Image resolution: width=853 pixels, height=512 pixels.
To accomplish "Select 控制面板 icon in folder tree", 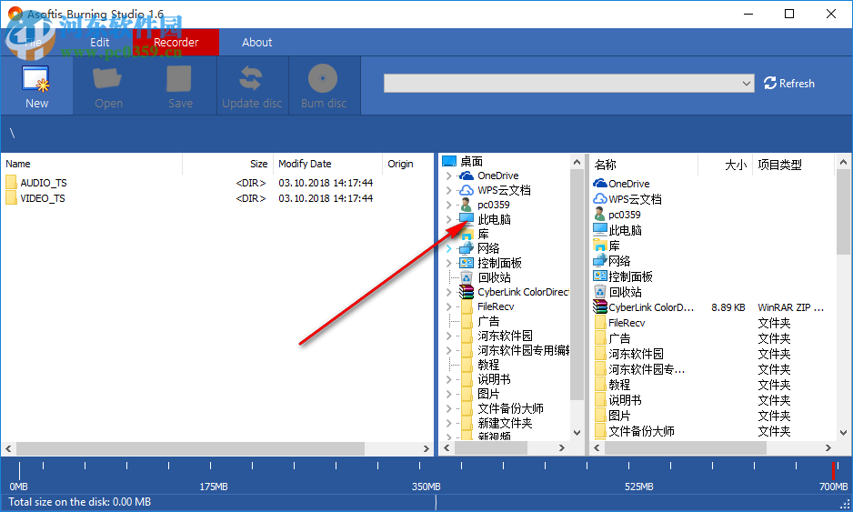I will pyautogui.click(x=467, y=263).
